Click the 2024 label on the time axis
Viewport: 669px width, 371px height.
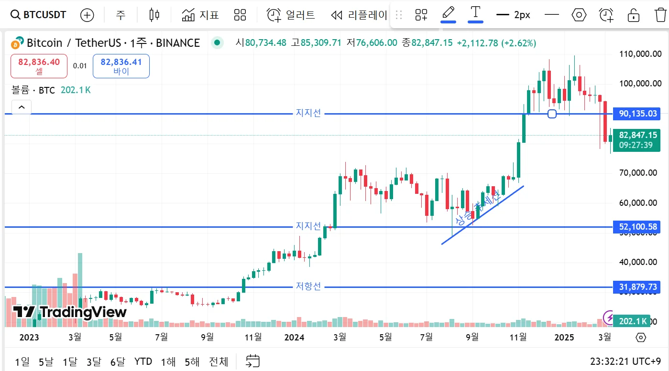tap(294, 338)
